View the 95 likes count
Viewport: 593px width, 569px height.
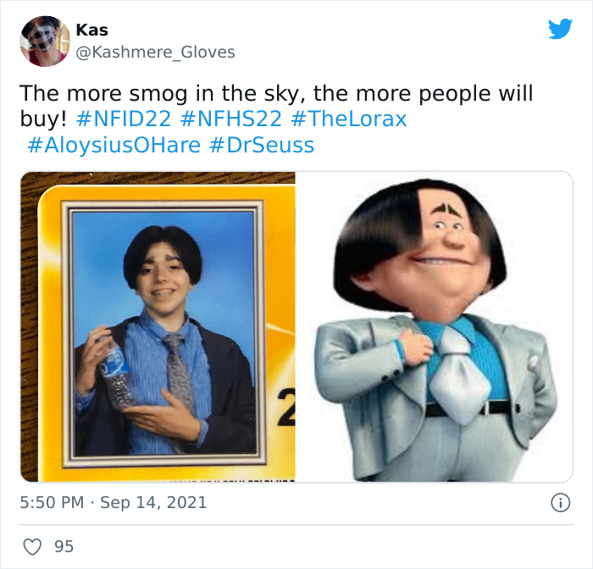point(64,547)
